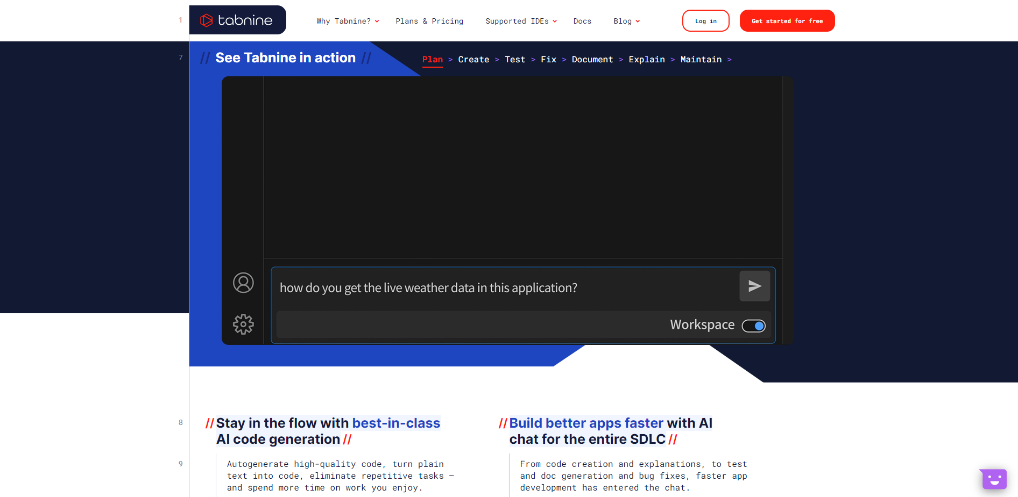Click the user profile icon in chat sidebar
The height and width of the screenshot is (497, 1018).
pos(243,283)
